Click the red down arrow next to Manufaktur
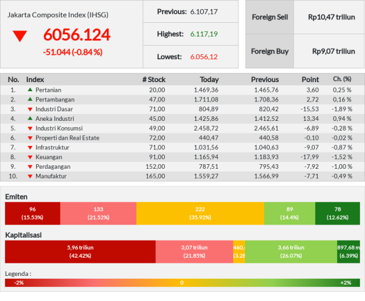Screen dimensions: 365x301 tap(30, 176)
